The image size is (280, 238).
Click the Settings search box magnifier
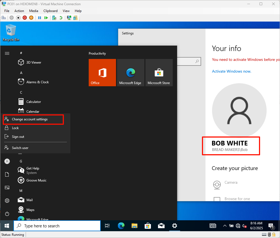tap(197, 61)
